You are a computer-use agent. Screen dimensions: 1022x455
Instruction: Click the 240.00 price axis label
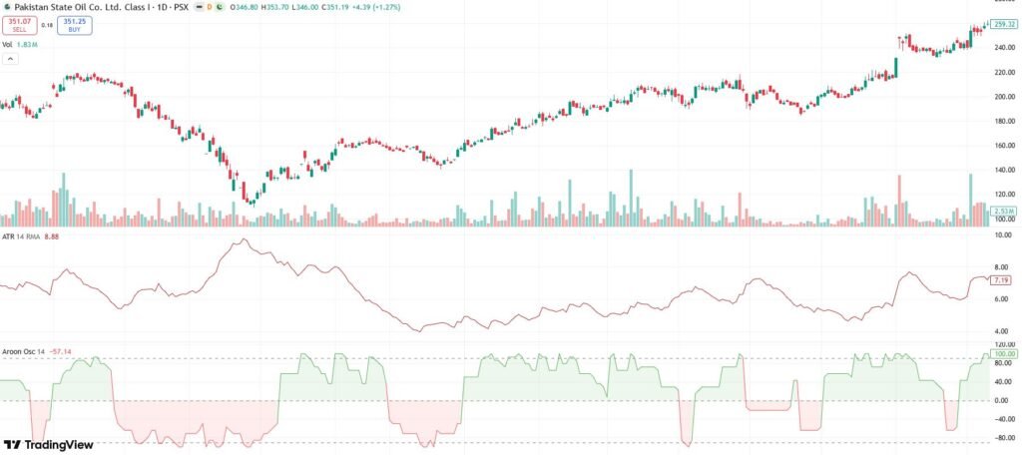[1004, 48]
